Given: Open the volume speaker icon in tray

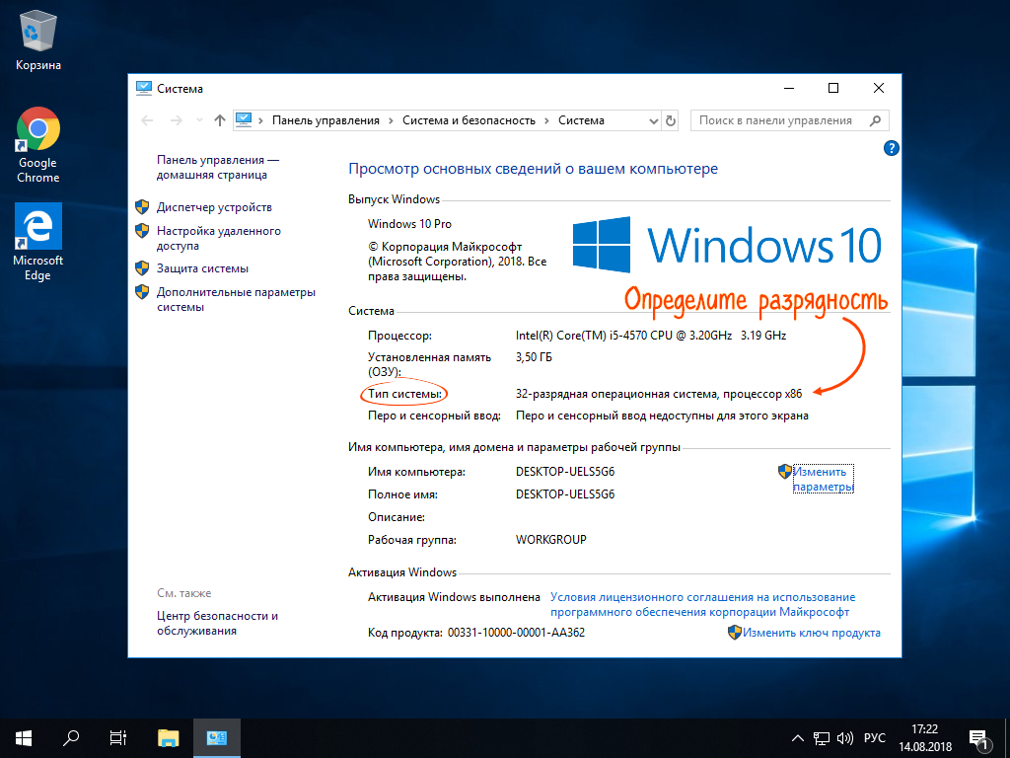Looking at the screenshot, I should point(844,738).
